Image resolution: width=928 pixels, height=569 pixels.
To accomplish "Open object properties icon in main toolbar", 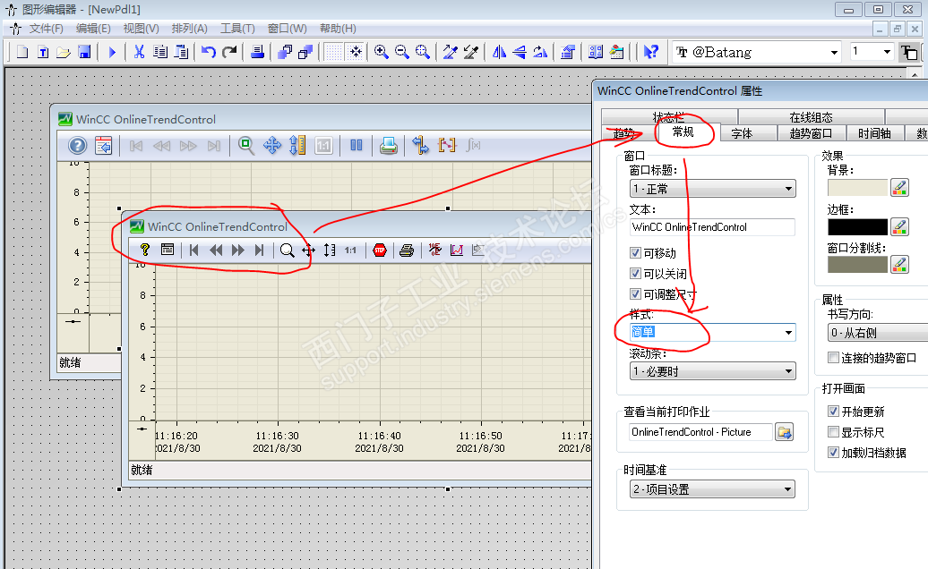I will pyautogui.click(x=568, y=52).
